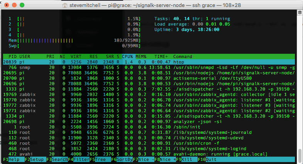The image size is (303, 164).
Task: Select the systemd-udevd process row
Action: [149, 138]
